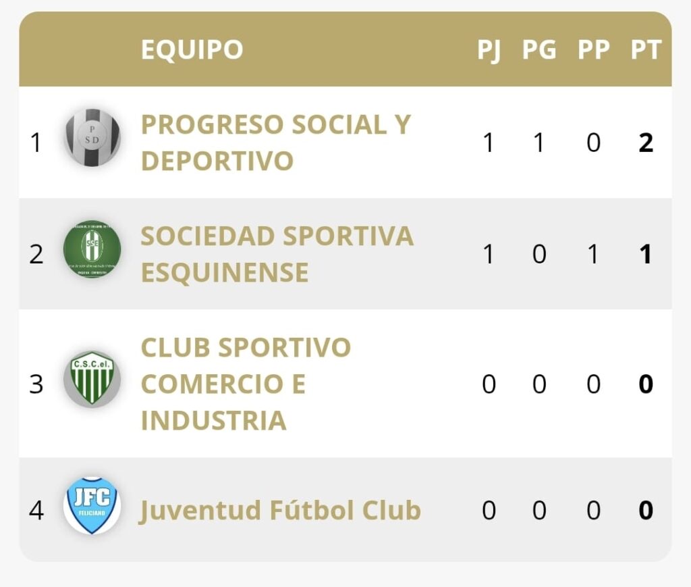Click the PT points column header
The image size is (691, 587).
click(646, 50)
